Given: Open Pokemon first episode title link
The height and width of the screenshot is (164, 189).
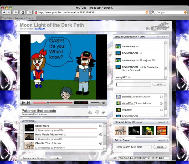Looking at the screenshot, I should coord(39,111).
